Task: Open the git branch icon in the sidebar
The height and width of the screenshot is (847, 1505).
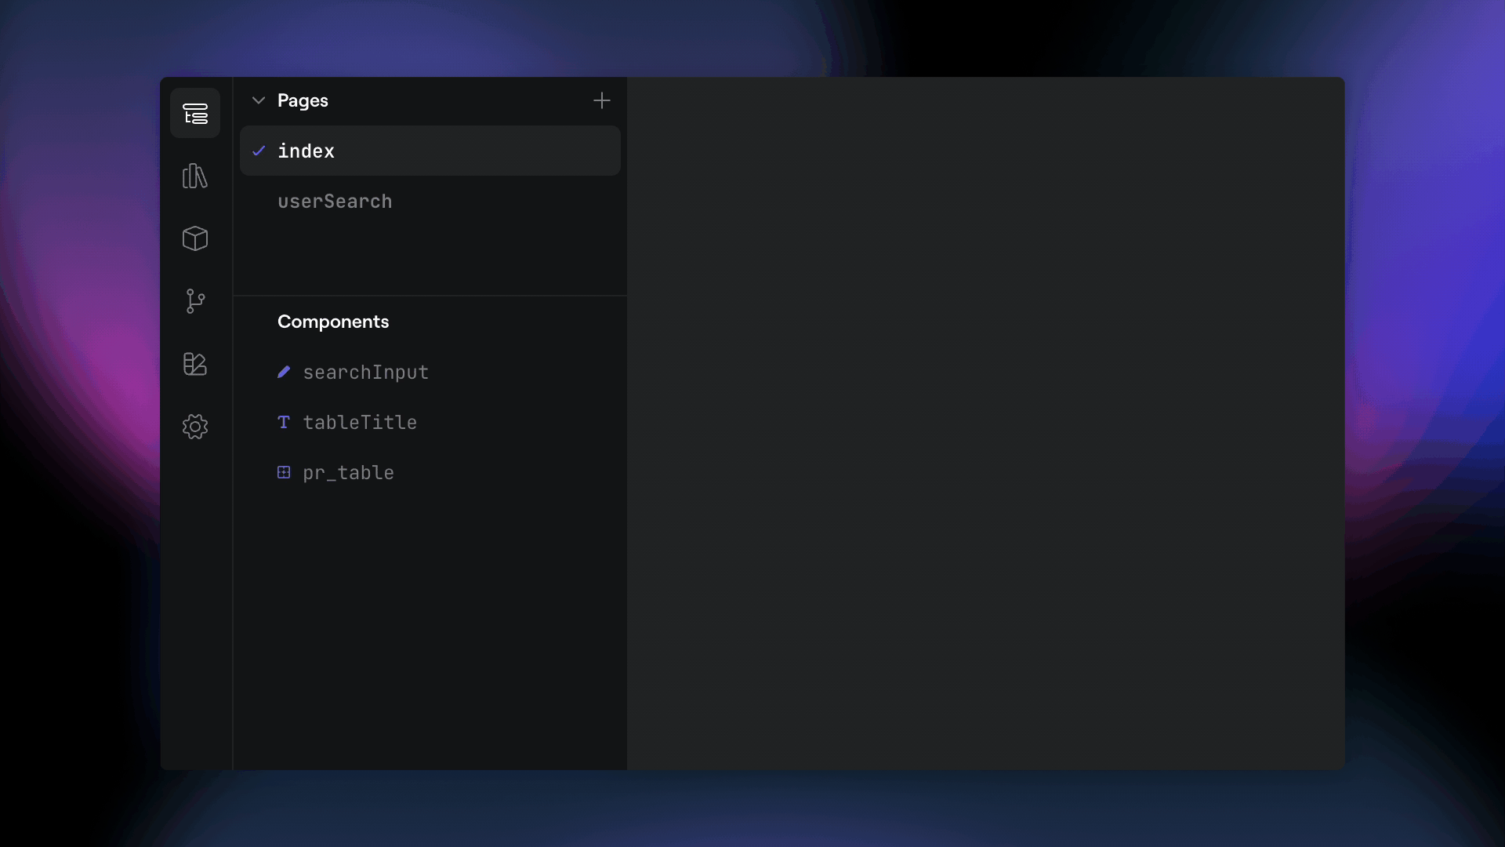Action: point(195,301)
